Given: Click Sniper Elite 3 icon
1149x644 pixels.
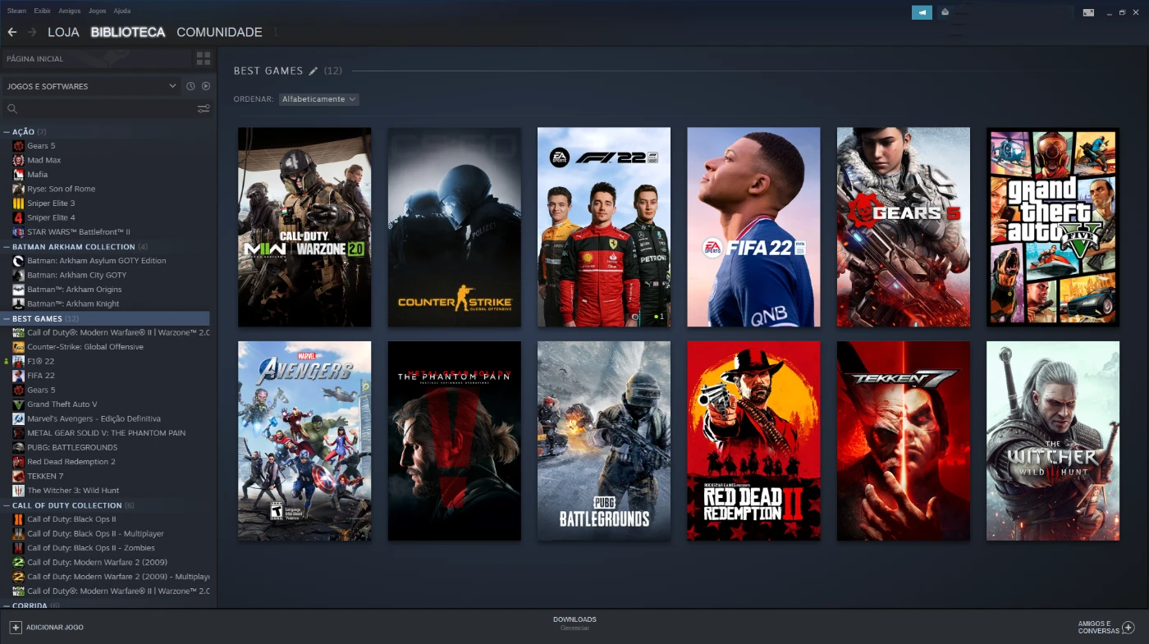Looking at the screenshot, I should coord(18,203).
